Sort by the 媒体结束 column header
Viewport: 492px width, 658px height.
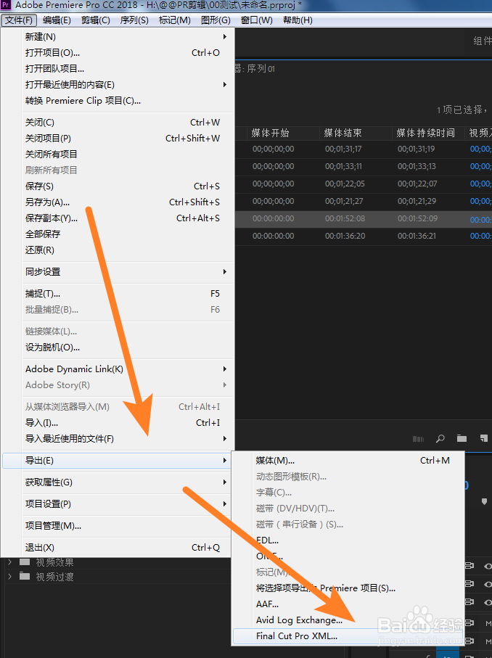[343, 133]
